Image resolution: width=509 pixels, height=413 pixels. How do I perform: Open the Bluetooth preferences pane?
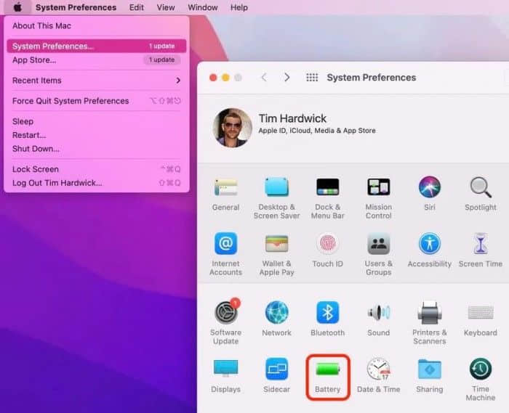pos(327,319)
